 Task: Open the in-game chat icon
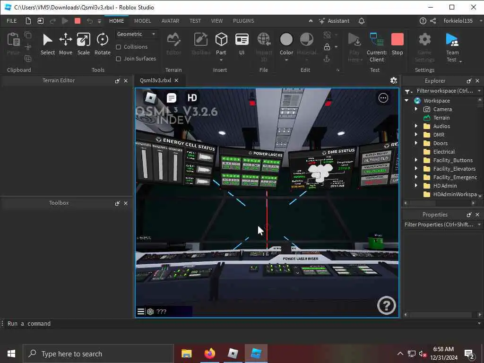(x=171, y=98)
